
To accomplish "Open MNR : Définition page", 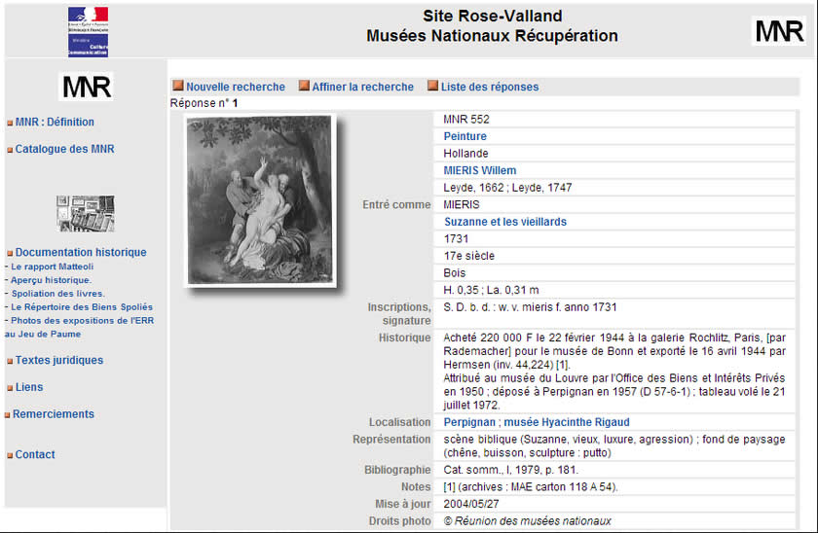I will click(x=55, y=122).
